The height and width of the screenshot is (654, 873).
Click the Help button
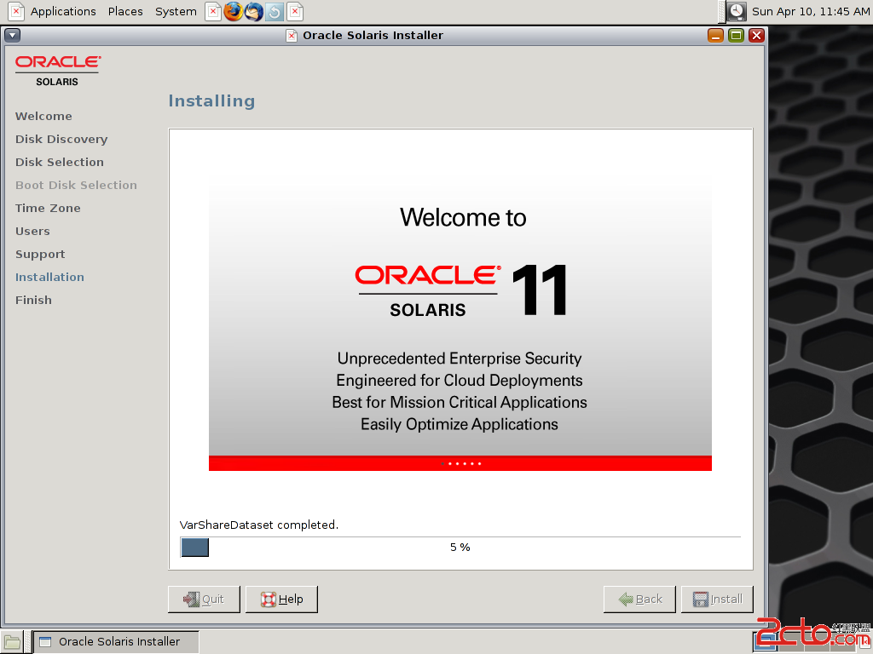click(x=281, y=599)
